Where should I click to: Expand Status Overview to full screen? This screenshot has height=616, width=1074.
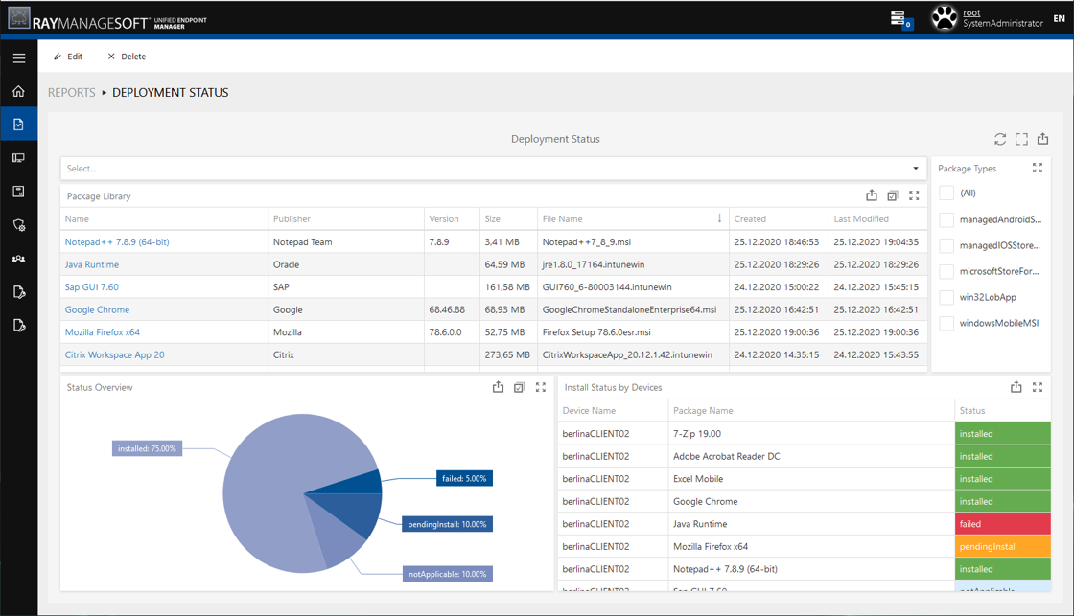point(540,387)
